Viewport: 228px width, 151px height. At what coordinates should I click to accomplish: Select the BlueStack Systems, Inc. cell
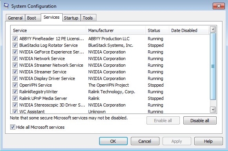point(110,45)
